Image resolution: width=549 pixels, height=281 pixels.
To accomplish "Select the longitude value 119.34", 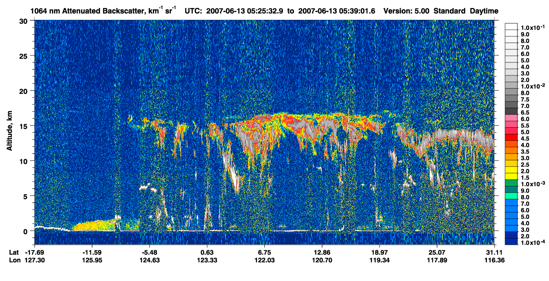I will (379, 260).
